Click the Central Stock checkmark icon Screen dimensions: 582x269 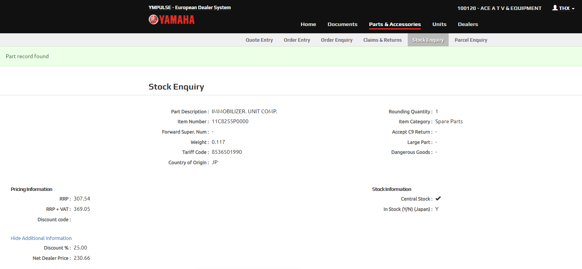coord(438,199)
